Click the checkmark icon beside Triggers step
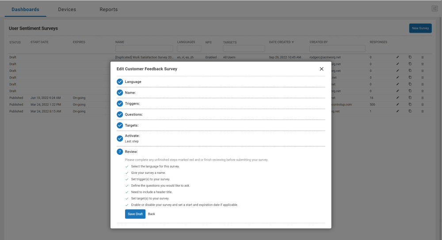 [120, 104]
